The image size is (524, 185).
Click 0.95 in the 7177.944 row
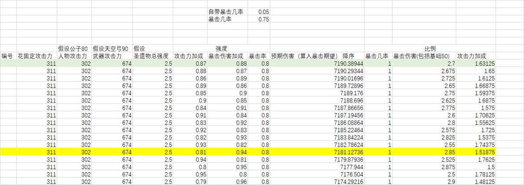coord(227,167)
